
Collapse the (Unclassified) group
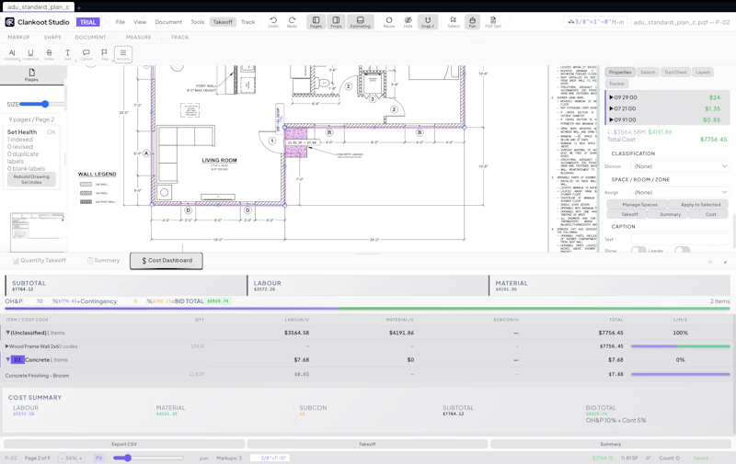tap(7, 333)
